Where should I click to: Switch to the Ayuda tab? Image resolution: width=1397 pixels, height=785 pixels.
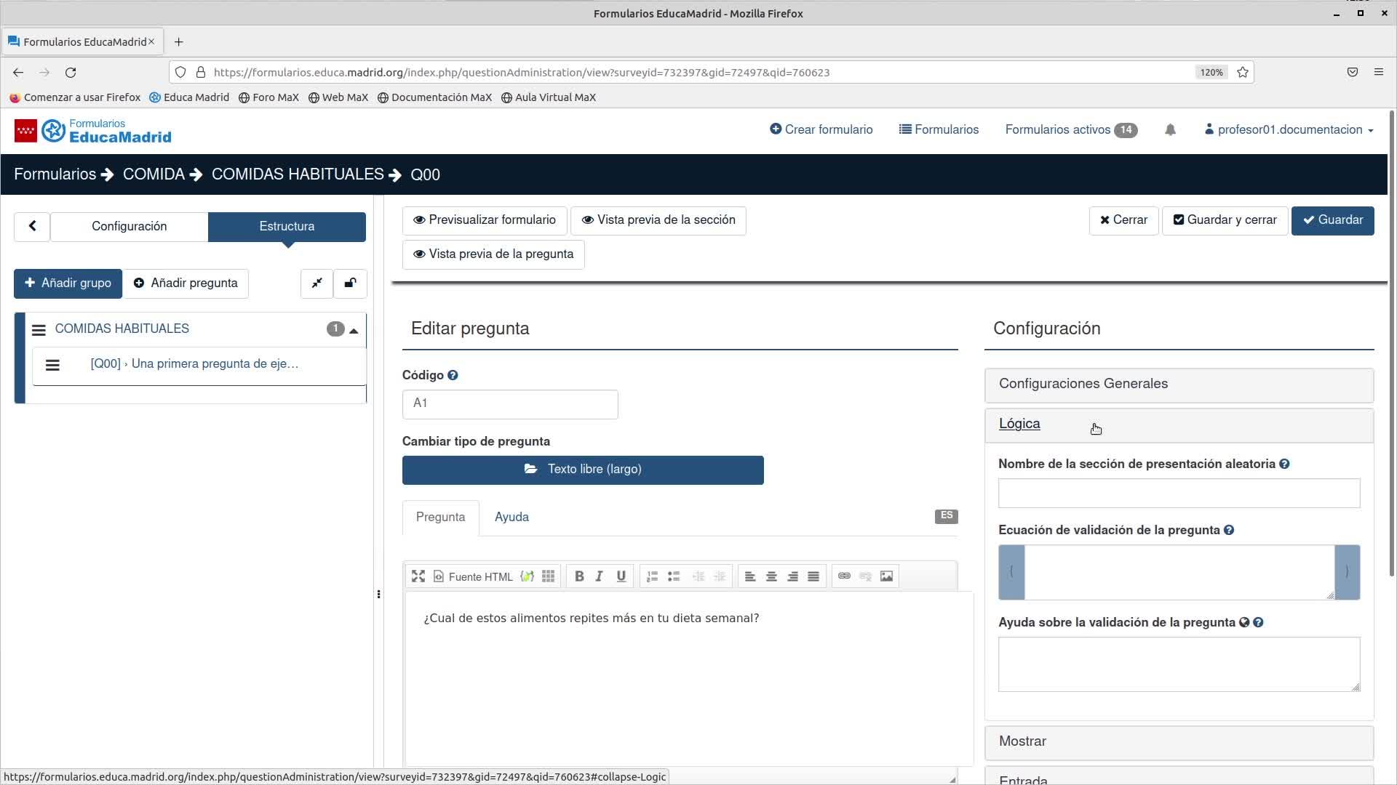tap(512, 518)
